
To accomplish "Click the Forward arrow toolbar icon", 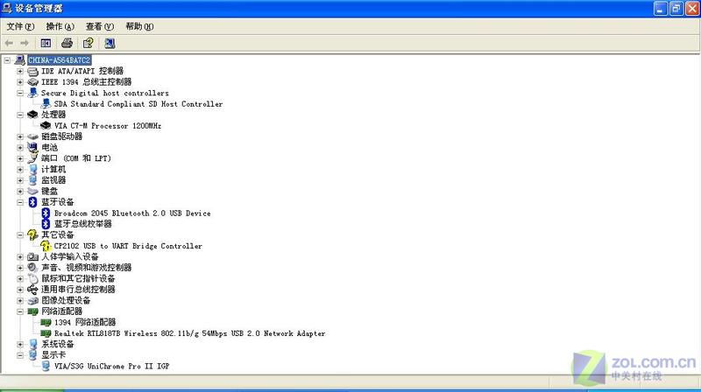I will (25, 43).
